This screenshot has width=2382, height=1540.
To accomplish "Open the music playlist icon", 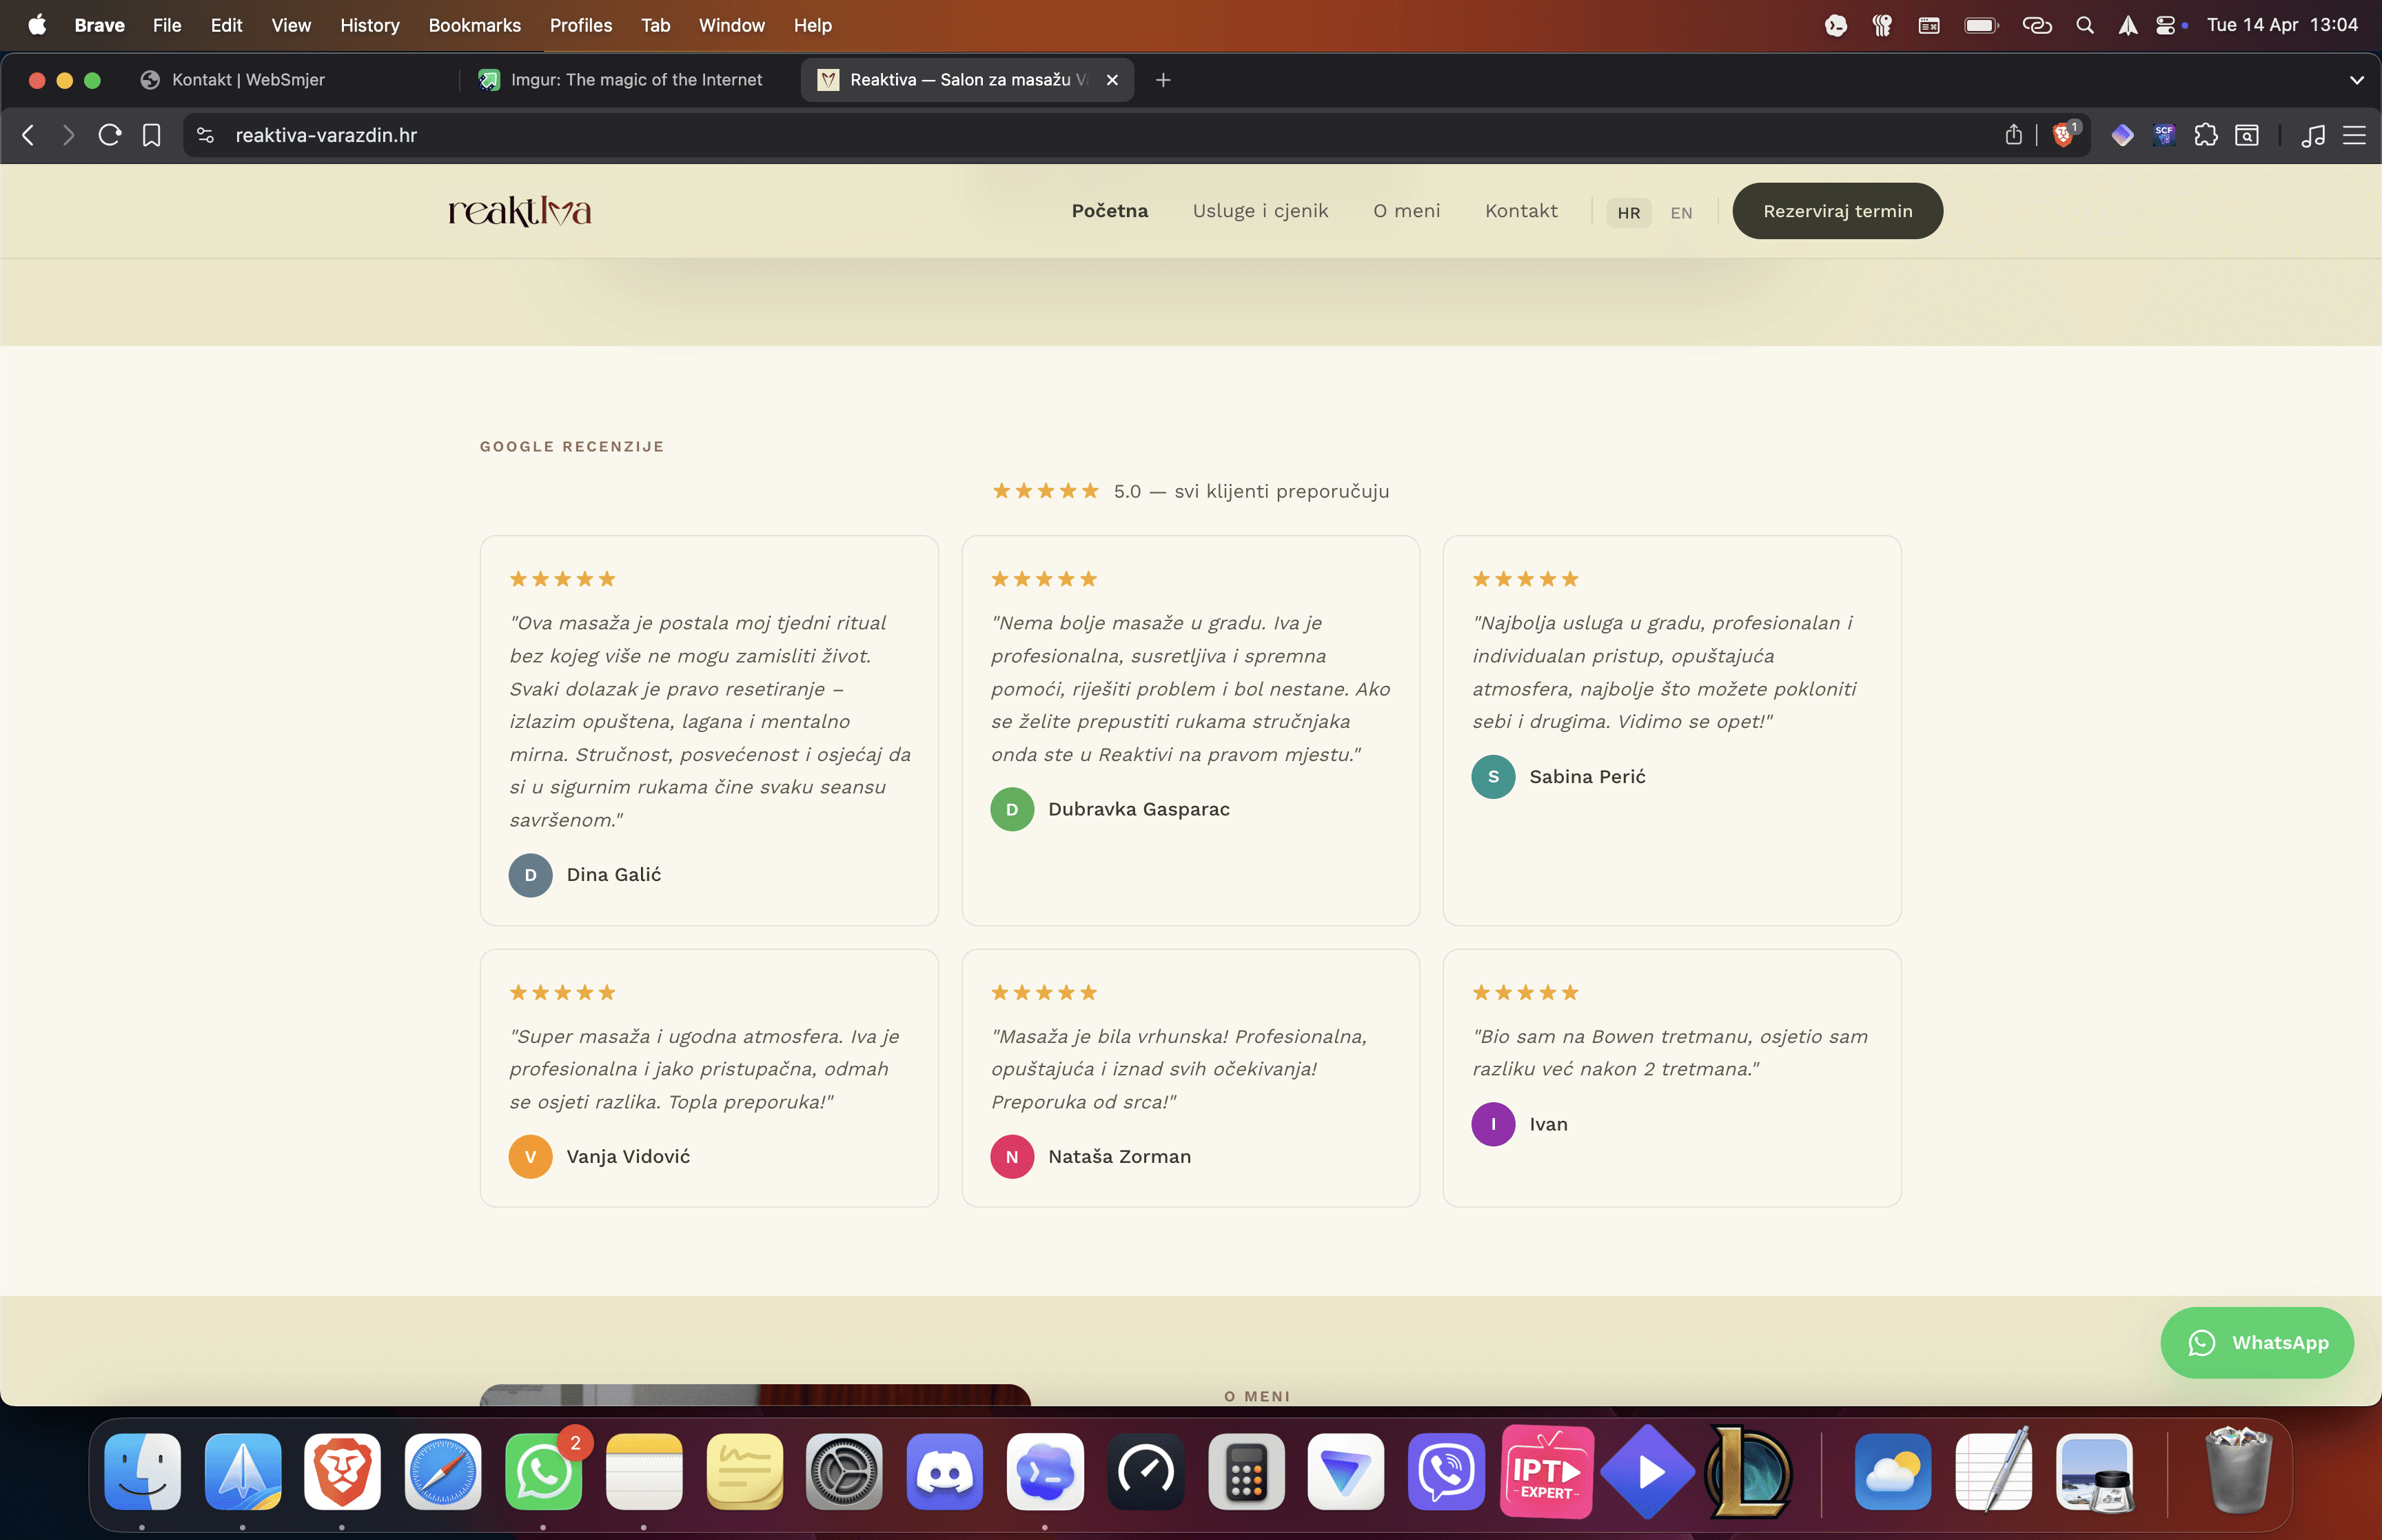I will coord(2312,135).
